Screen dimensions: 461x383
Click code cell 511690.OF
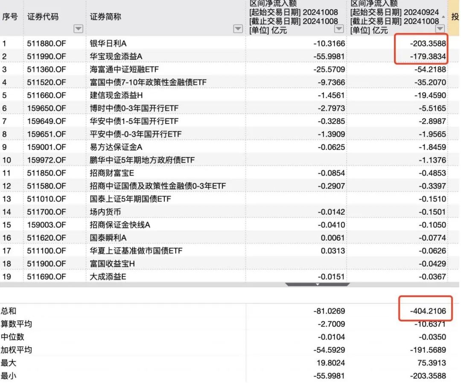point(47,276)
